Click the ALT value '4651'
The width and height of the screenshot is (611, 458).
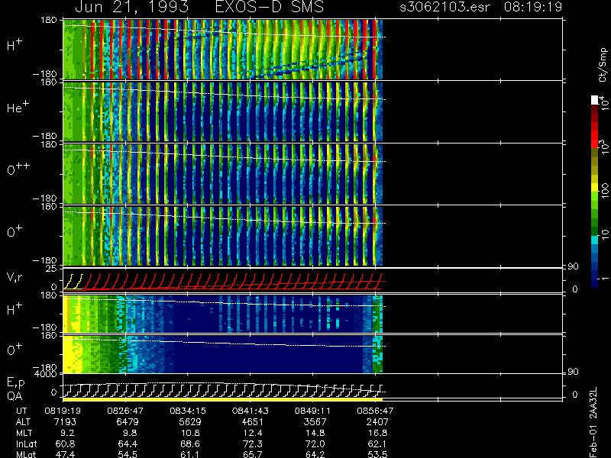tap(253, 422)
